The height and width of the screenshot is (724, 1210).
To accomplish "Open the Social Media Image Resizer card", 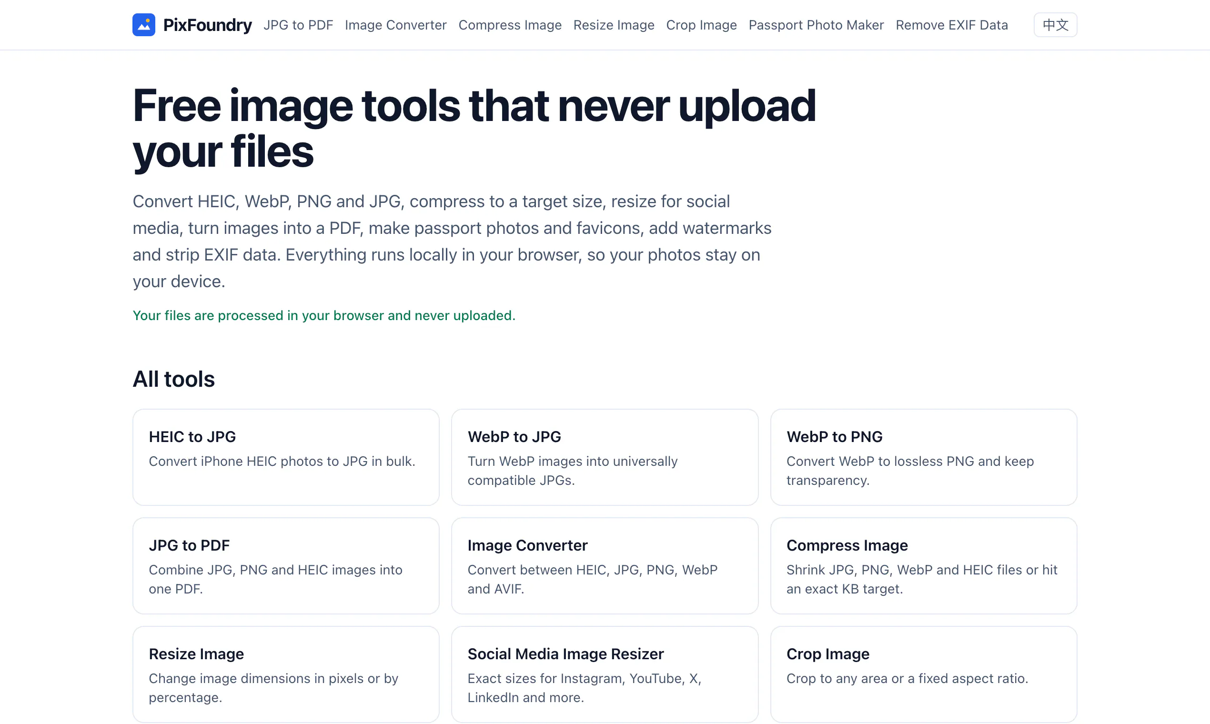I will point(605,674).
